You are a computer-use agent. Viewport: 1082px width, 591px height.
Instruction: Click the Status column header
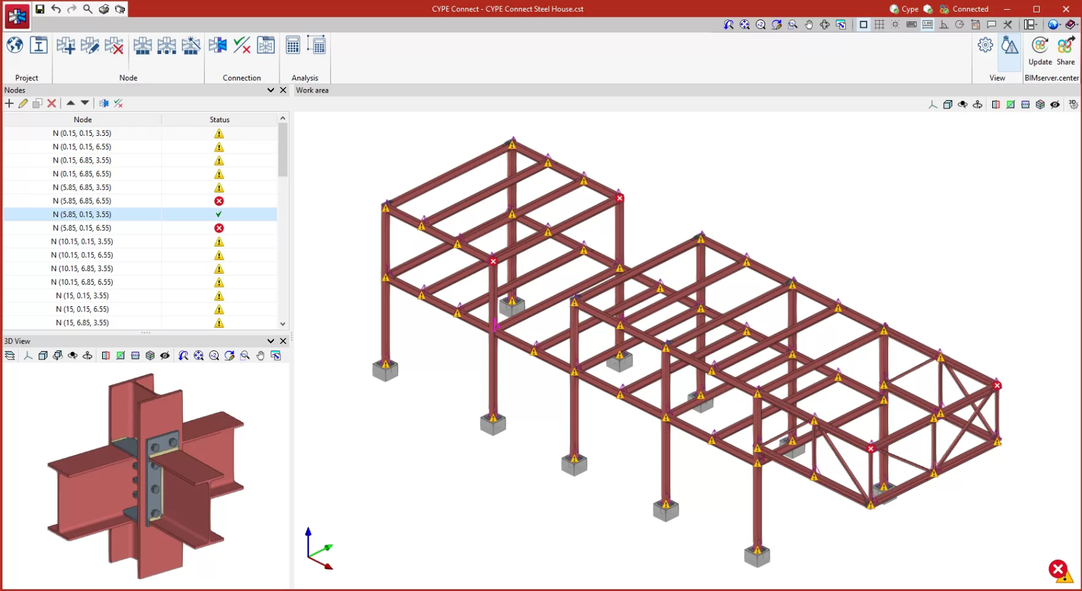[219, 120]
